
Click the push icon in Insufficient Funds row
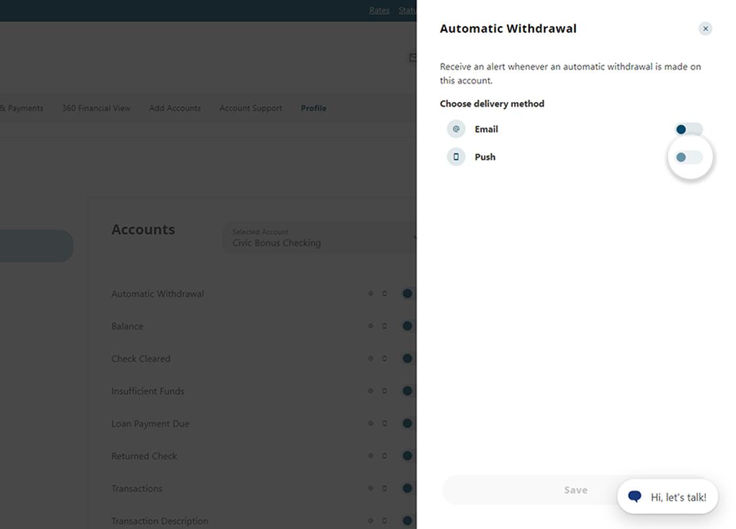(x=385, y=390)
